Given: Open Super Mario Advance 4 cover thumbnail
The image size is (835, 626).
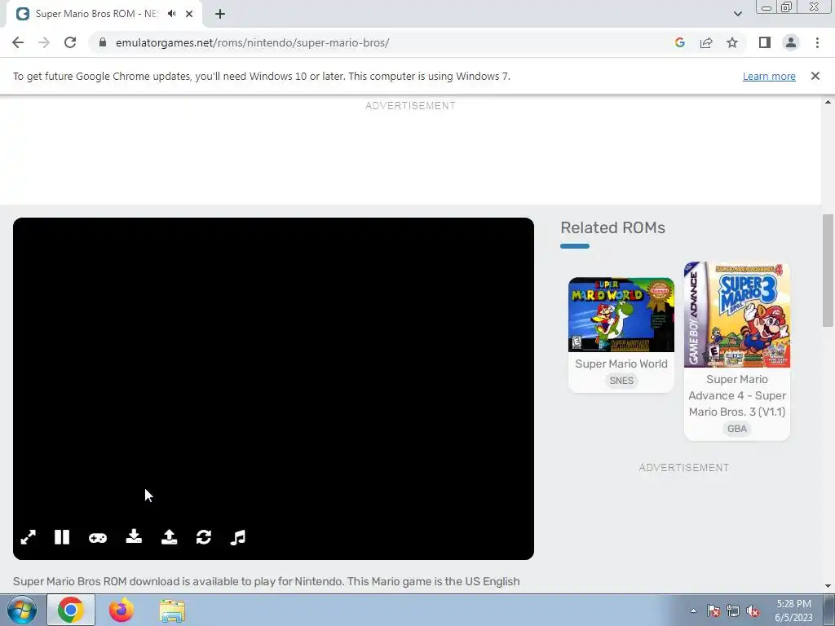Looking at the screenshot, I should coord(737,315).
